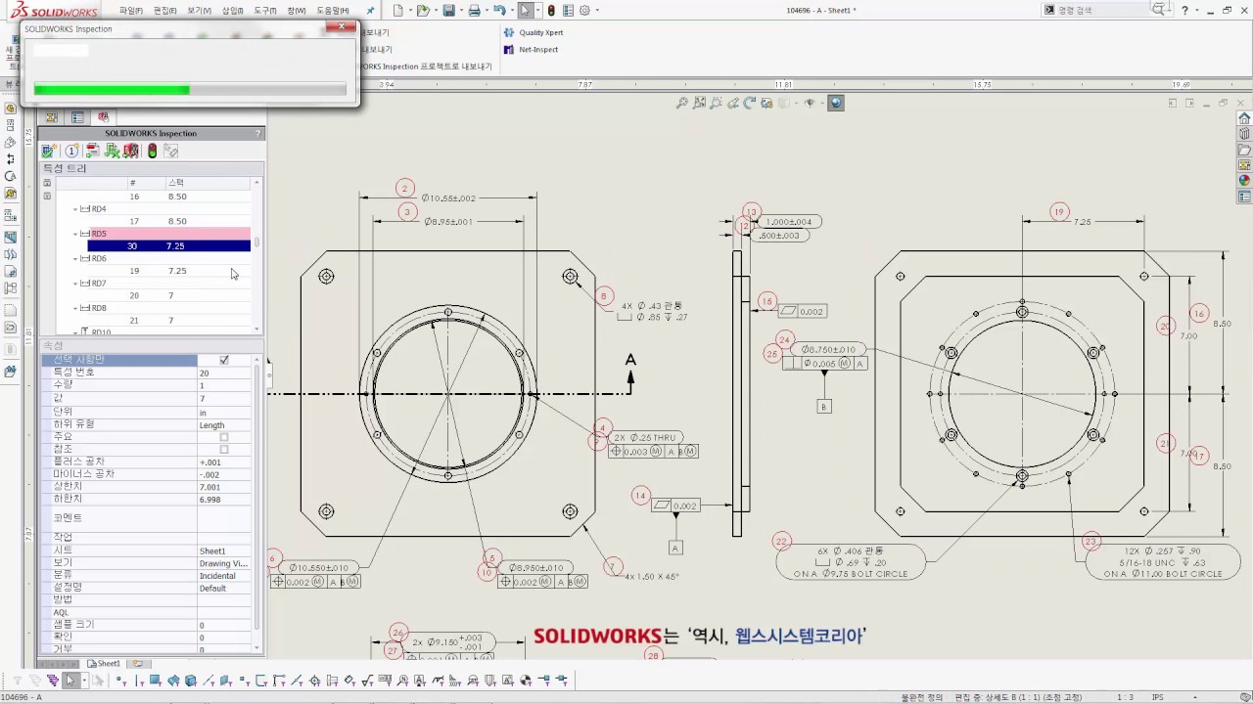Open the 삽입(I) menu
This screenshot has width=1253, height=704.
pos(232,11)
